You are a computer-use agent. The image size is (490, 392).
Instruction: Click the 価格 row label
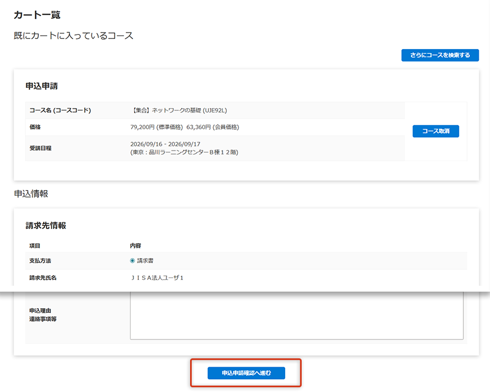tap(35, 127)
